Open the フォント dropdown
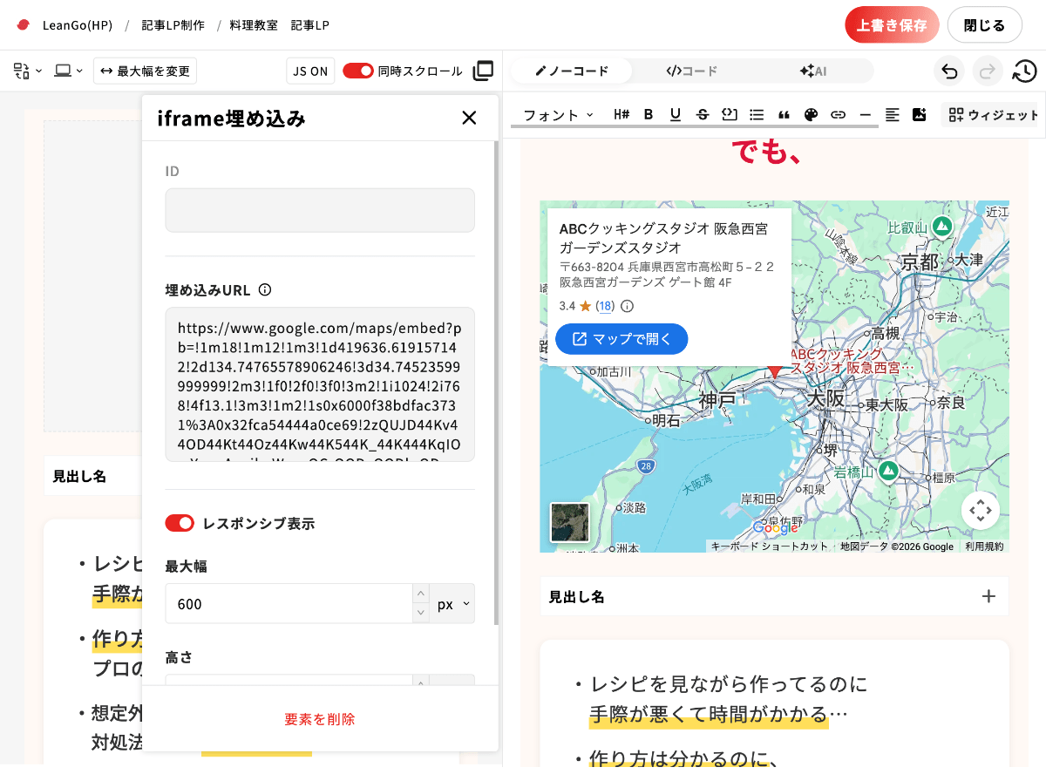The width and height of the screenshot is (1046, 774). 558,114
